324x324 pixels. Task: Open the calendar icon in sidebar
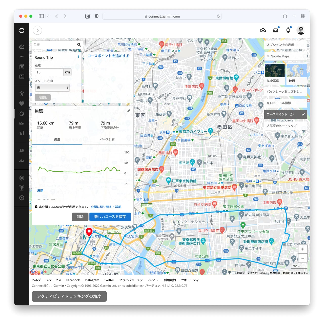(22, 66)
